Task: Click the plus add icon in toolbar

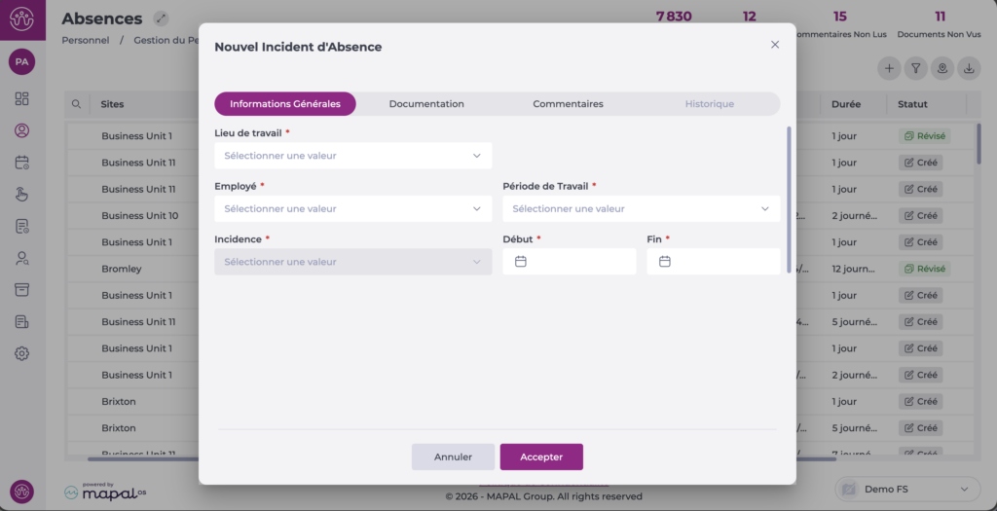Action: tap(889, 68)
